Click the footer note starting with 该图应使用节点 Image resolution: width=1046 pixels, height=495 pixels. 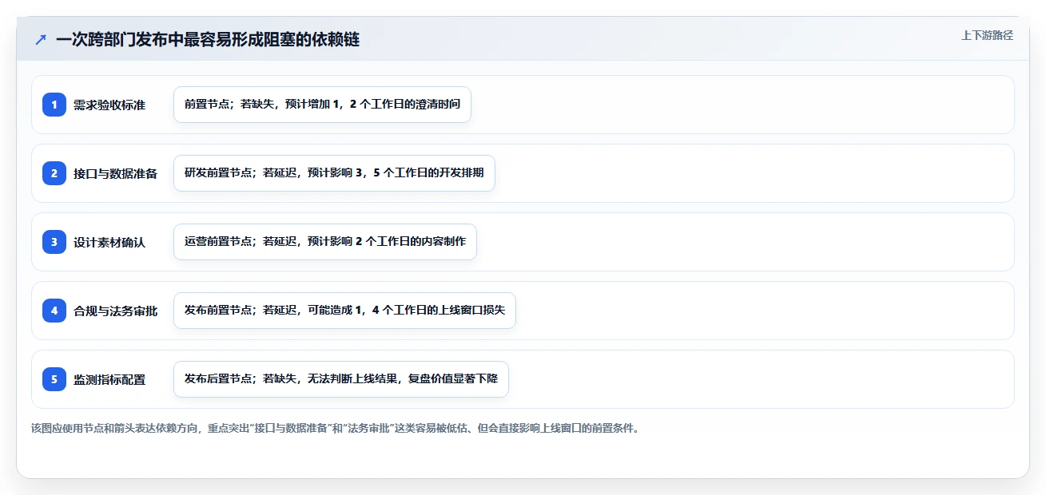[335, 428]
